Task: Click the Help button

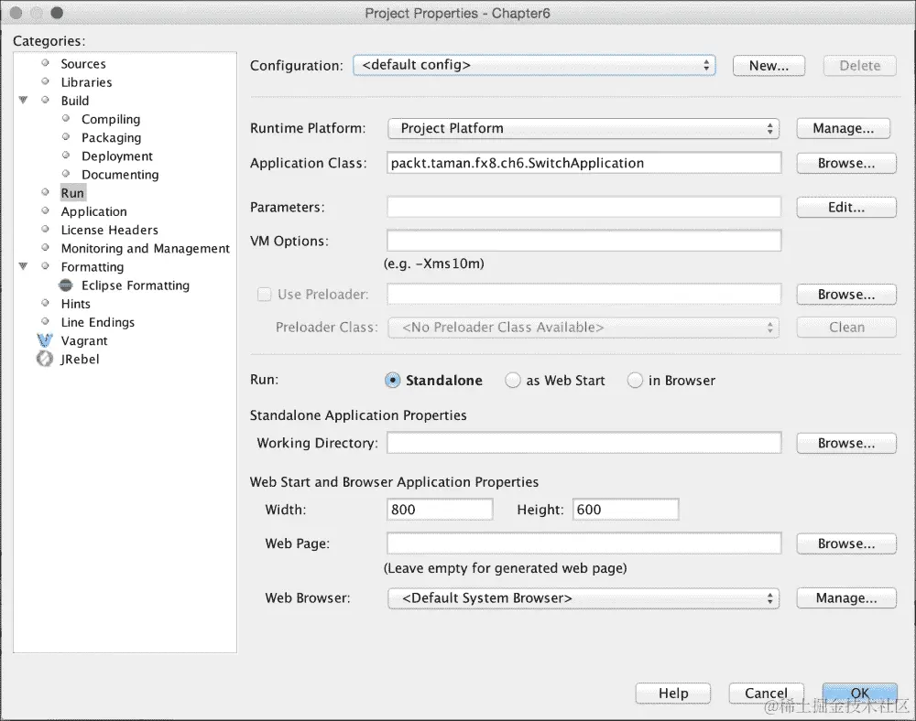Action: 672,693
